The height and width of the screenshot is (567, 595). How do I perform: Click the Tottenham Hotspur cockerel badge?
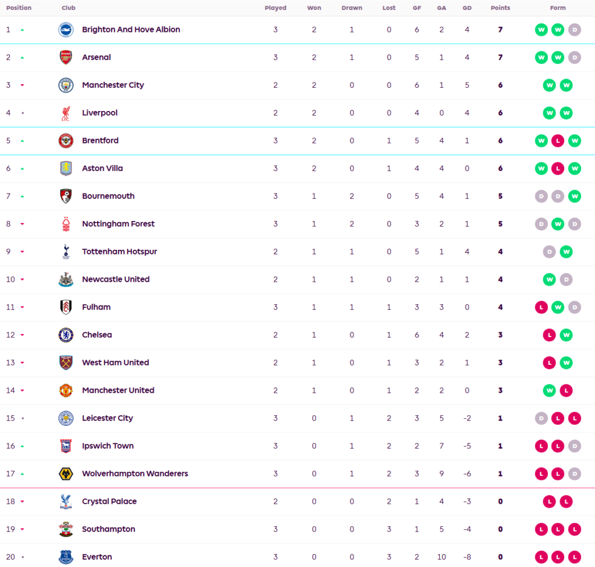(66, 252)
